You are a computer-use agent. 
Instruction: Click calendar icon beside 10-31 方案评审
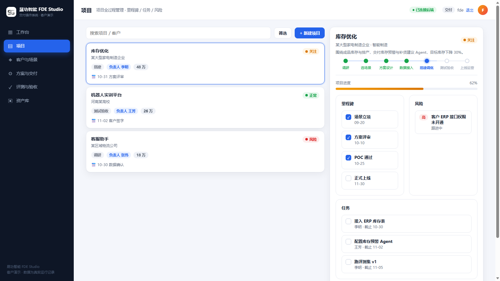coord(93,77)
